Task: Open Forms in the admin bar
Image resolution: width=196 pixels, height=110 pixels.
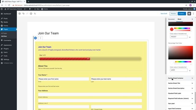Action: (44, 9)
